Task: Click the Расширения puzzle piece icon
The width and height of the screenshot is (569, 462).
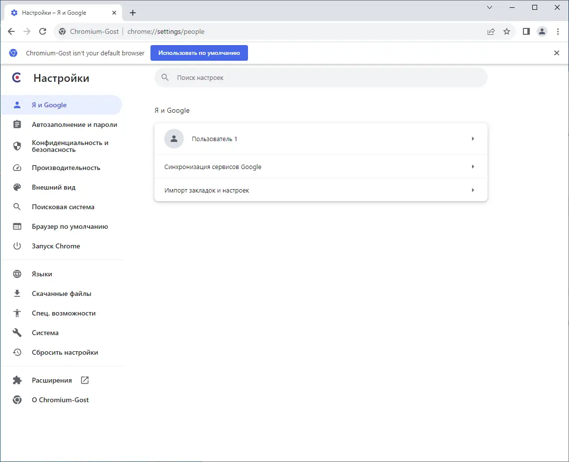Action: 17,380
